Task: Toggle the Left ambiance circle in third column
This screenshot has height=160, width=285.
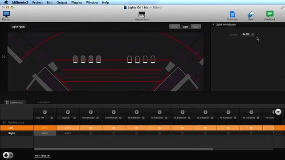Action: tap(91, 128)
